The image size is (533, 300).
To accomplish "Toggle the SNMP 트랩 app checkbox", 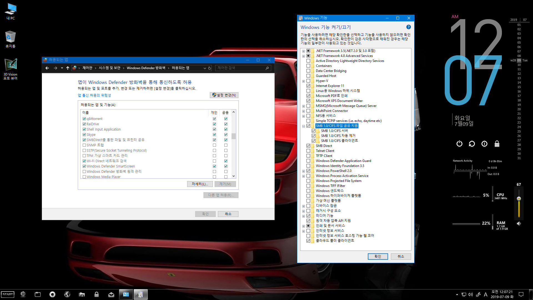I will (x=84, y=145).
